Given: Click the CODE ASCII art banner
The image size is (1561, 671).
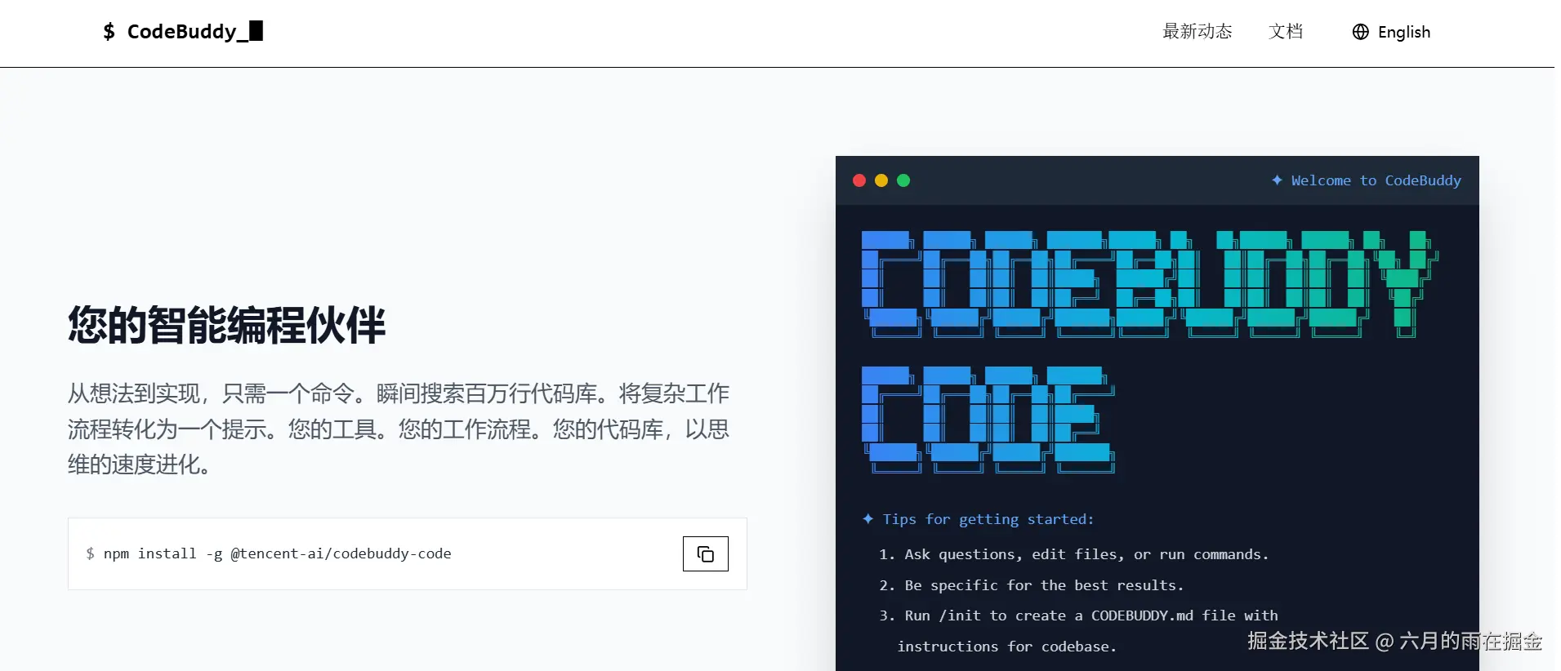Looking at the screenshot, I should [x=988, y=420].
